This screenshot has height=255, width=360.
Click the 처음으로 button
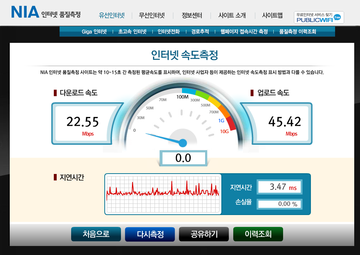[x=96, y=234]
